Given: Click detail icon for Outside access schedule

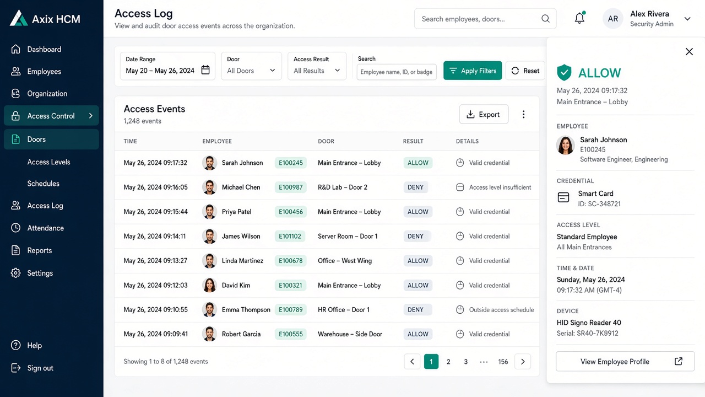Looking at the screenshot, I should (460, 310).
